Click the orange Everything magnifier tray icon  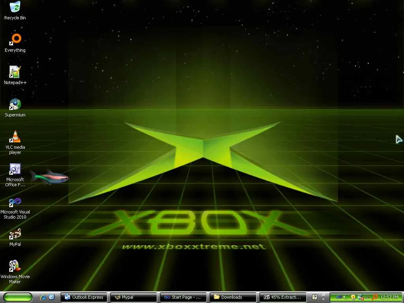point(375,297)
